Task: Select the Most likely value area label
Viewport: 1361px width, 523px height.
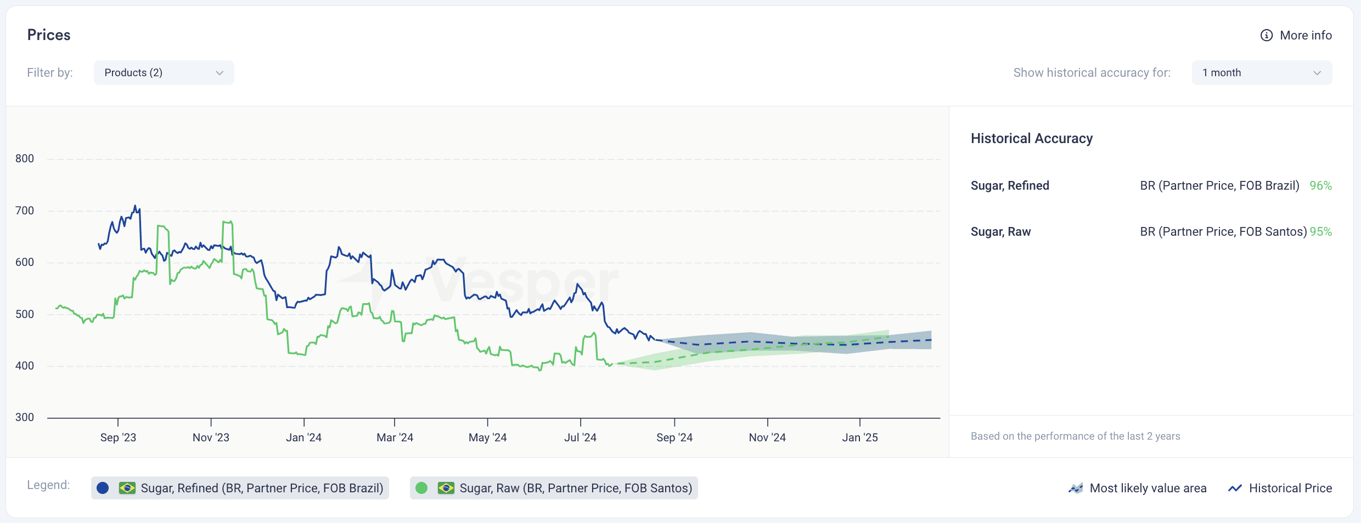Action: pyautogui.click(x=1148, y=488)
